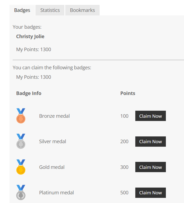The image size is (184, 203).
Task: Claim the Platinum medal badge now
Action: click(150, 193)
